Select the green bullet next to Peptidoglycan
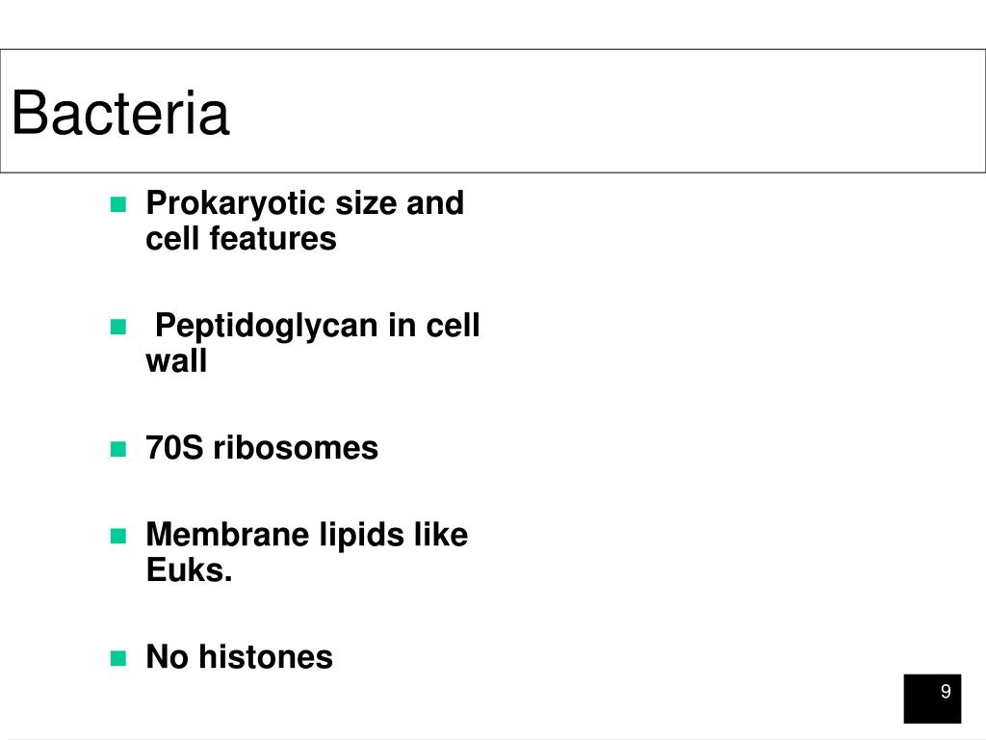The image size is (986, 740). (118, 328)
